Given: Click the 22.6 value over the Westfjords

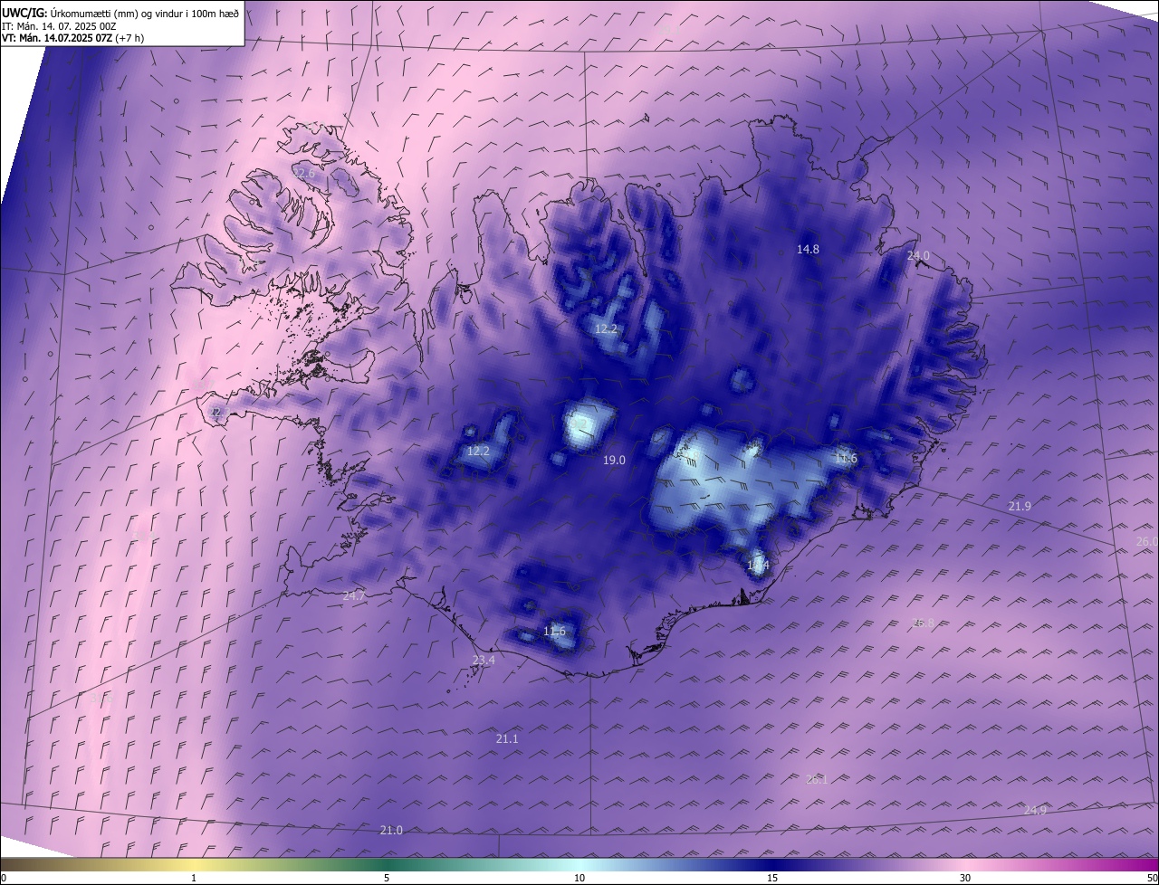Looking at the screenshot, I should click(304, 173).
